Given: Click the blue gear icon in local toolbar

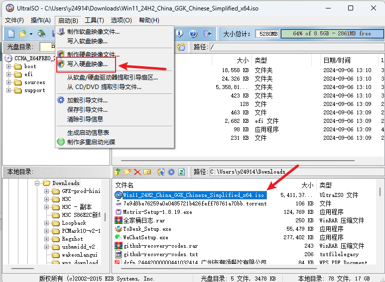Looking at the screenshot, I should coord(171,172).
